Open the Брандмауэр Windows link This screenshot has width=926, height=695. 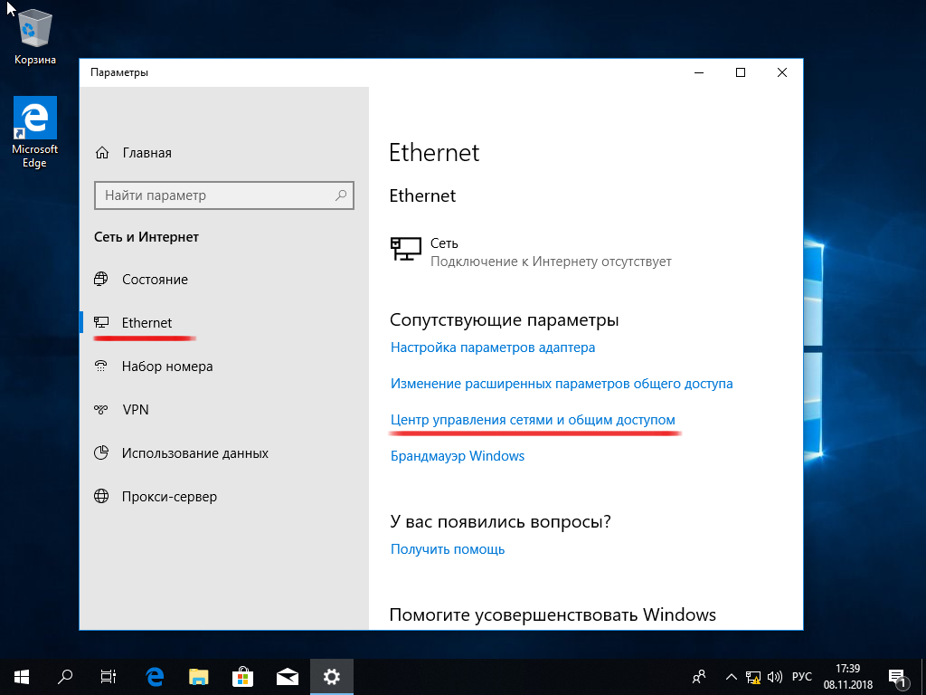coord(457,456)
